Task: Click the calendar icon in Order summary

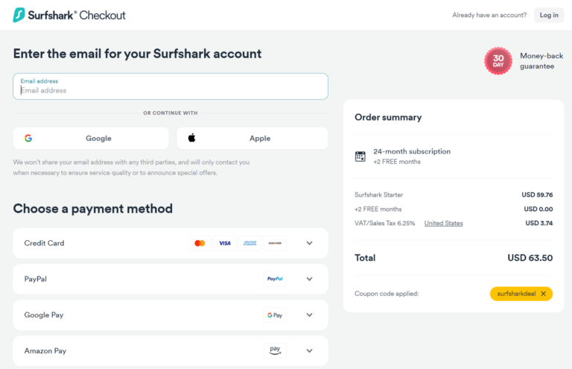Action: click(360, 157)
